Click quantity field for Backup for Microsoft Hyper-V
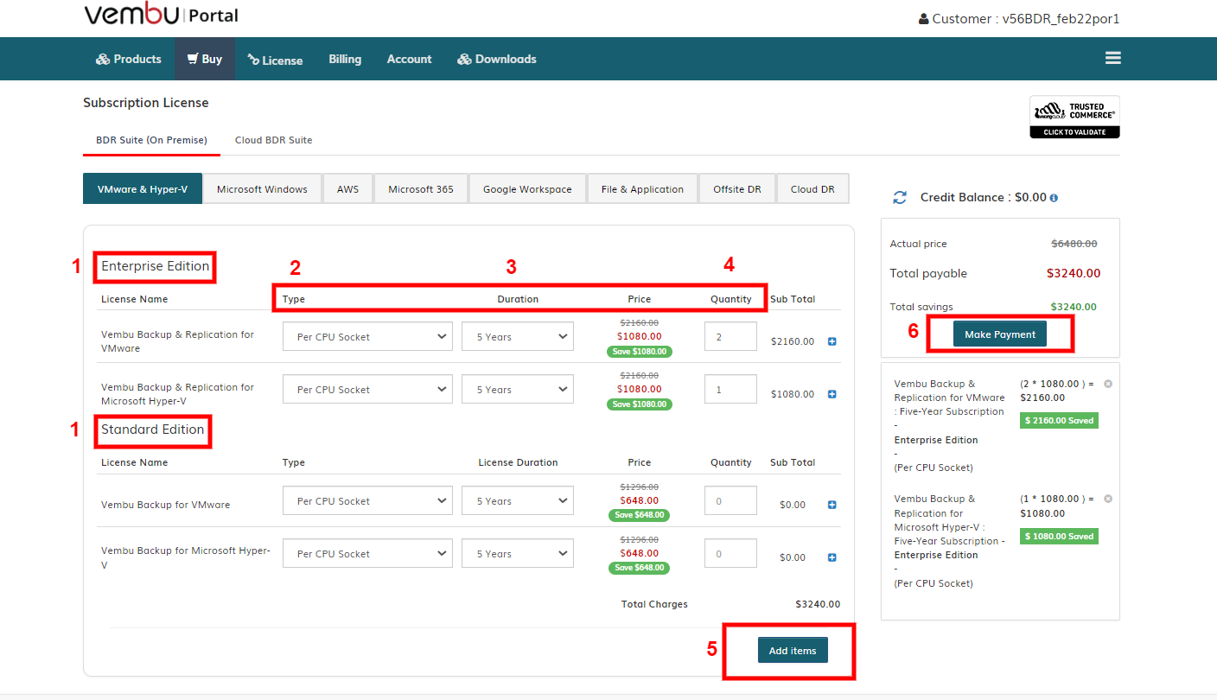The height and width of the screenshot is (700, 1217). [x=730, y=554]
